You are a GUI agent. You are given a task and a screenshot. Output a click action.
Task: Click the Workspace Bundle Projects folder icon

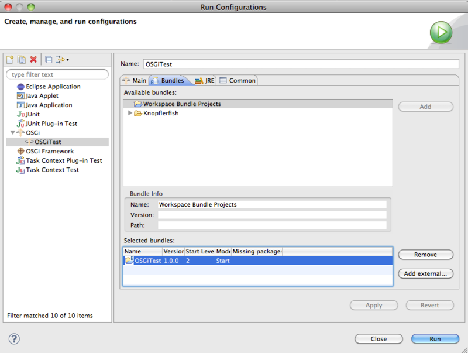[138, 104]
